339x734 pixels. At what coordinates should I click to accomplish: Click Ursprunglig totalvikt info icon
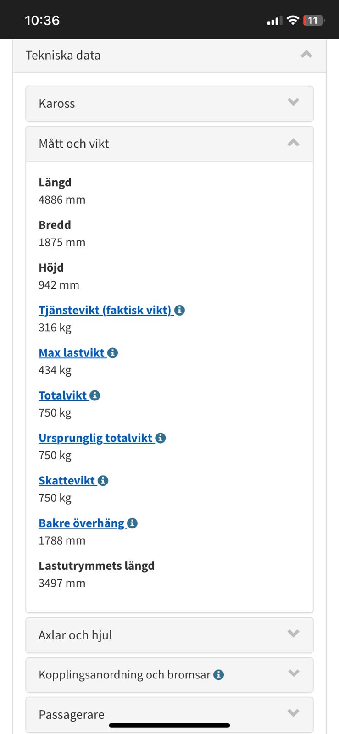coord(161,438)
